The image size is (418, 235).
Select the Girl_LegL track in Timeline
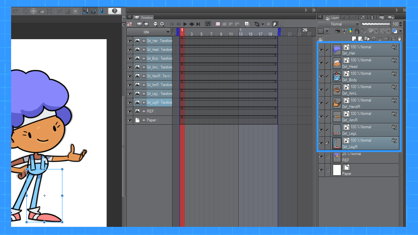tap(159, 94)
